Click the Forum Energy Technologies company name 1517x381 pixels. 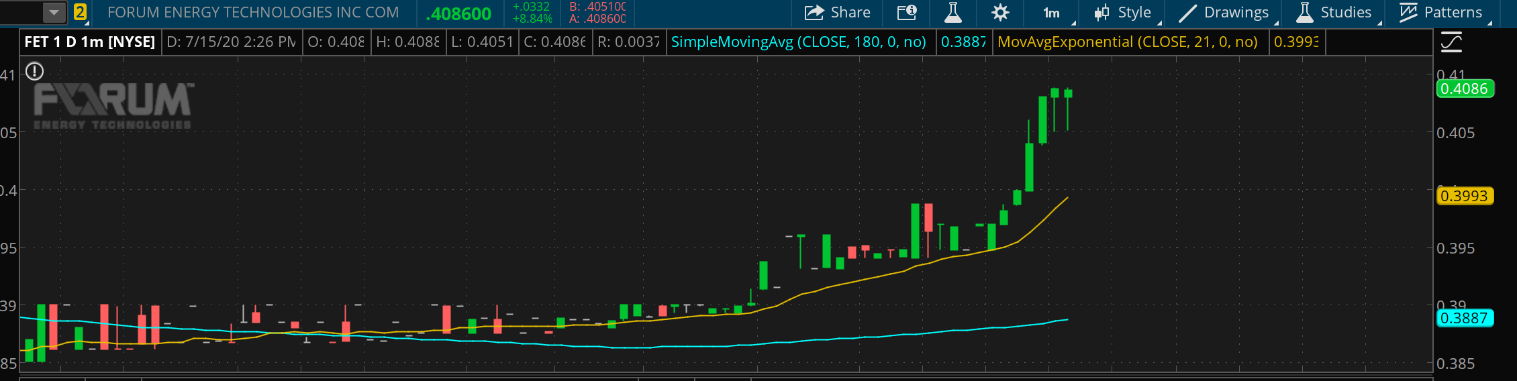[253, 13]
